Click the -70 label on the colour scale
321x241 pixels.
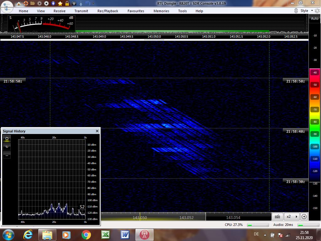tap(315, 110)
